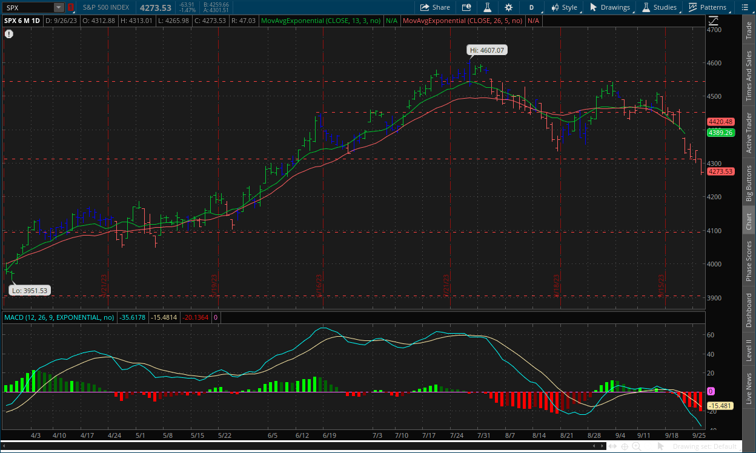
Task: Click the H: 4313.01 high value
Action: [136, 21]
